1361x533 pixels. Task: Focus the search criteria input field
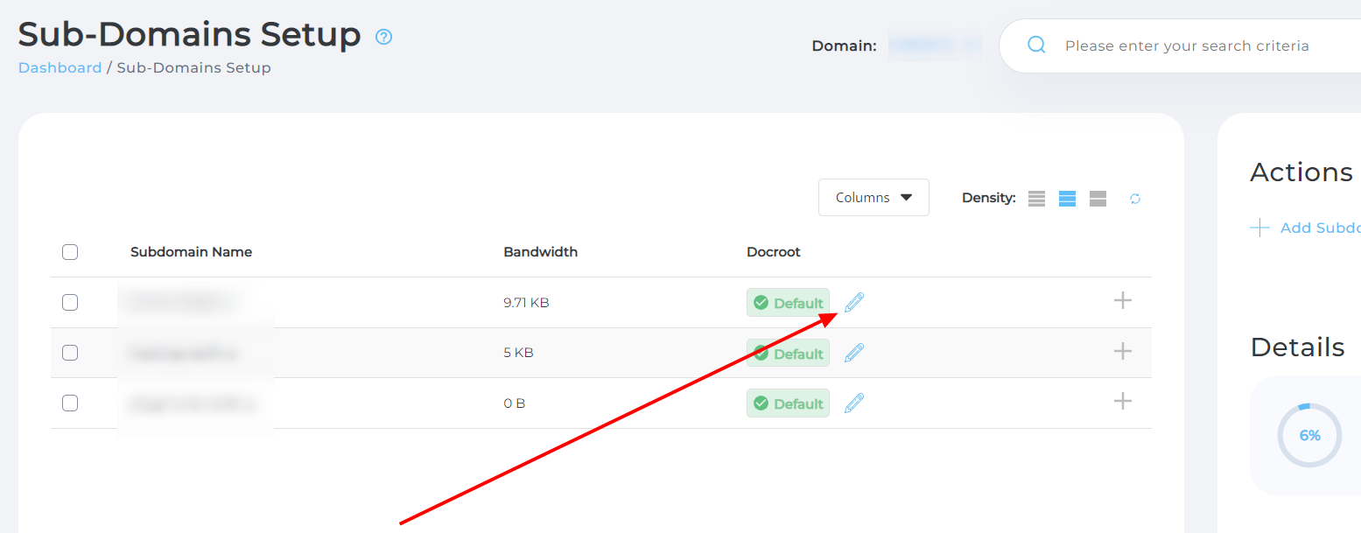1199,46
